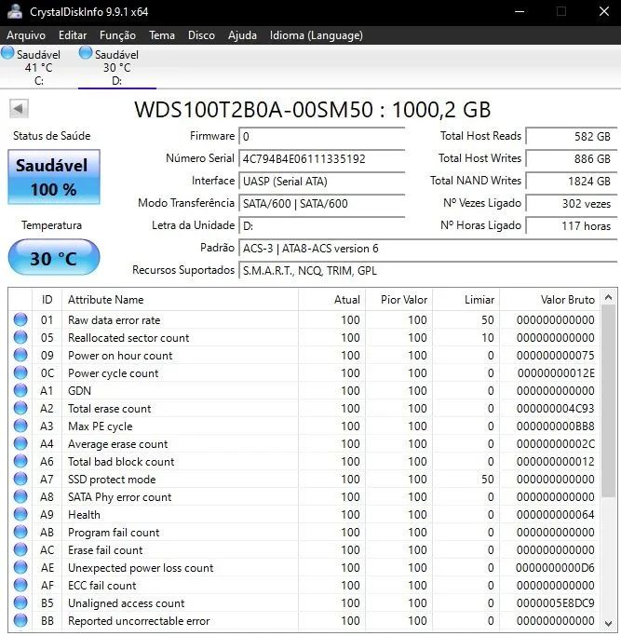This screenshot has height=636, width=621.
Task: Click raw value 0000000000D6 of Unexpected power loss
Action: 555,568
